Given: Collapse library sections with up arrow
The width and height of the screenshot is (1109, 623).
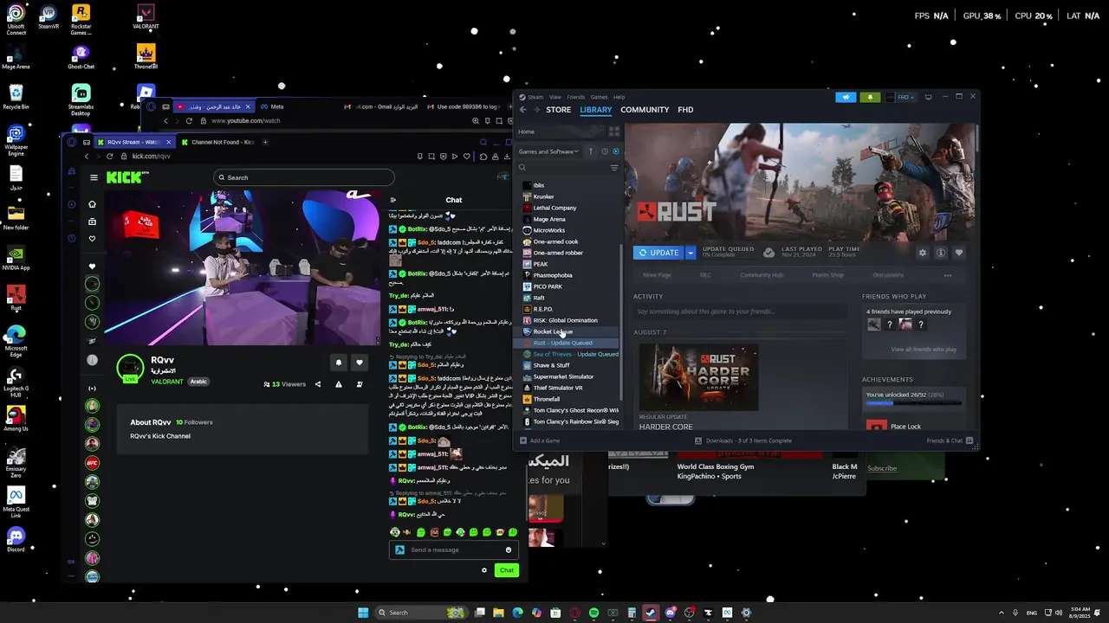Looking at the screenshot, I should coord(591,151).
